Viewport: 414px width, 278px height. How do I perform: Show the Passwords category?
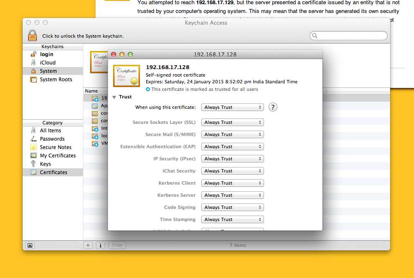coord(53,139)
